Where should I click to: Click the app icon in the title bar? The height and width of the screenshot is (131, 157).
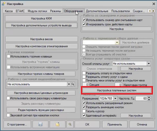pyautogui.click(x=4, y=4)
